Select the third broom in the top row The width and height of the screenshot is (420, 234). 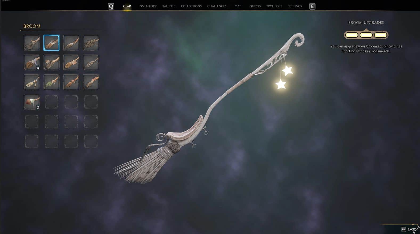71,43
